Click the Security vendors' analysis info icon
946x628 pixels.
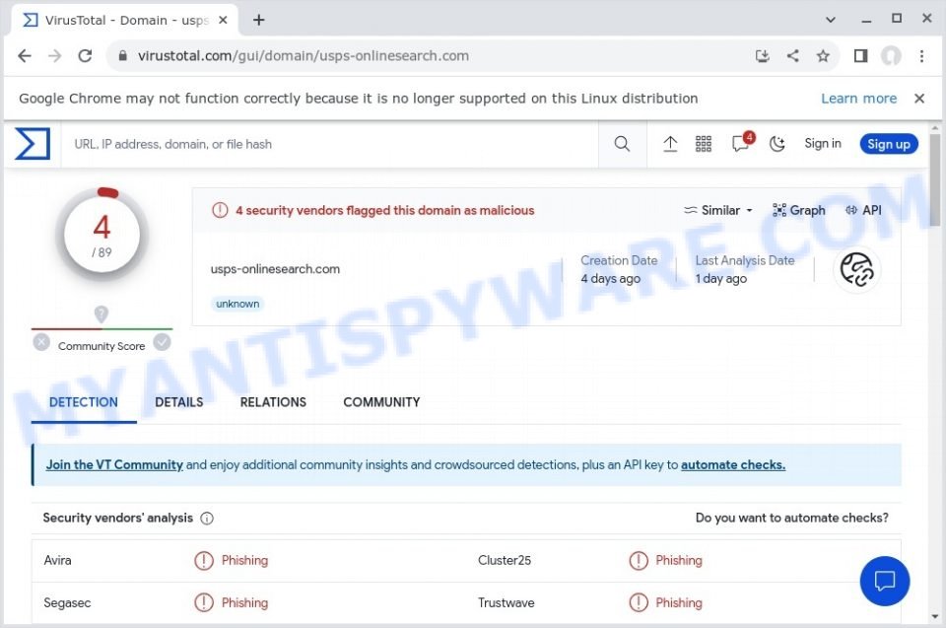[x=207, y=519]
